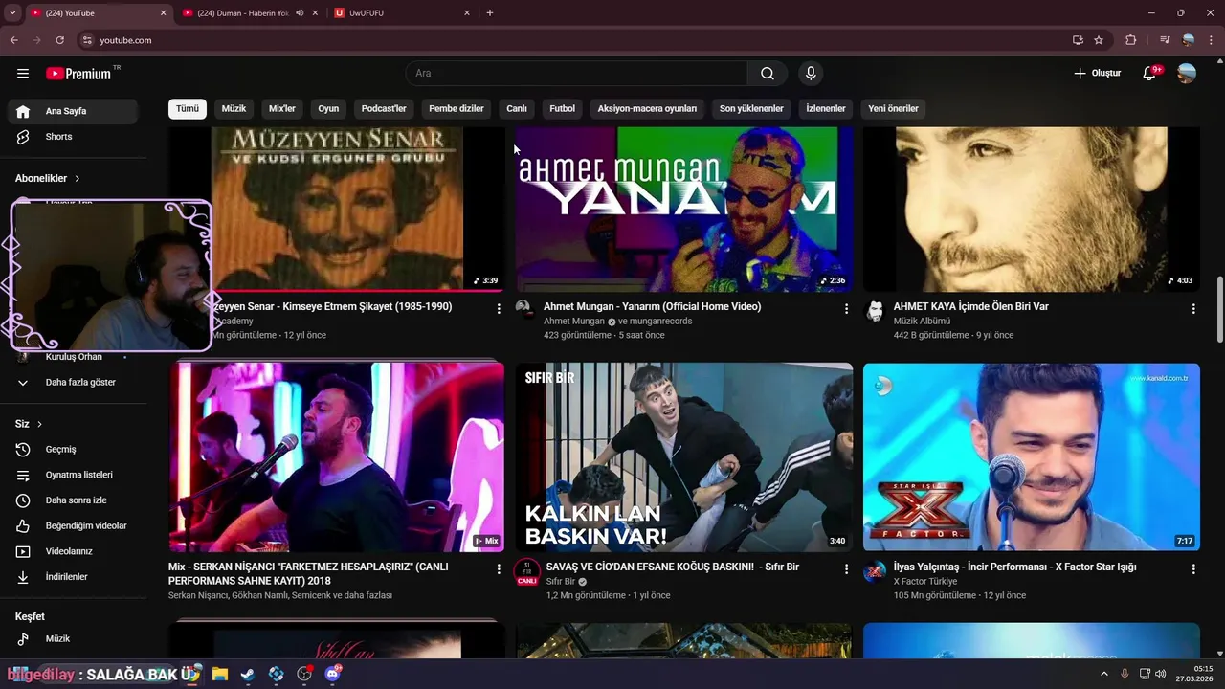
Task: Open Videolarınız in sidebar
Action: [x=73, y=551]
